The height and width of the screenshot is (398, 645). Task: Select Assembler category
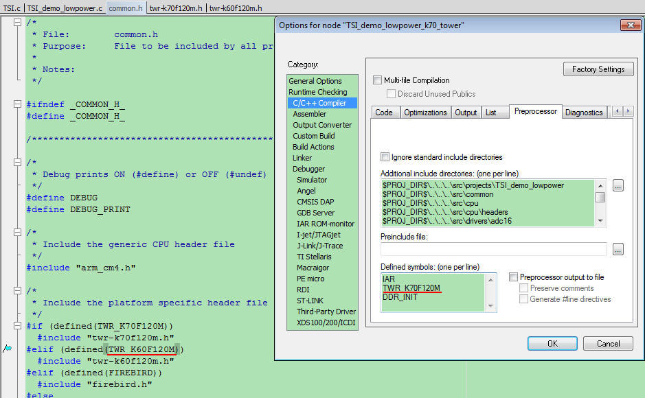[309, 114]
